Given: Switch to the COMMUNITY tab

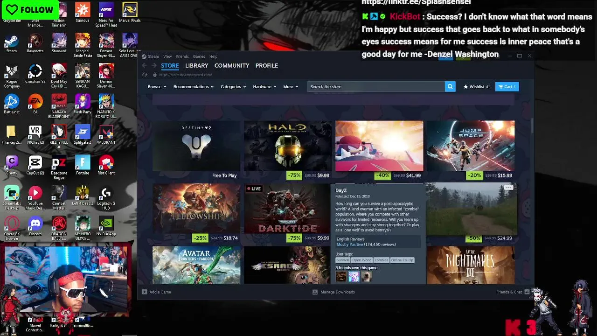Looking at the screenshot, I should coord(232,65).
